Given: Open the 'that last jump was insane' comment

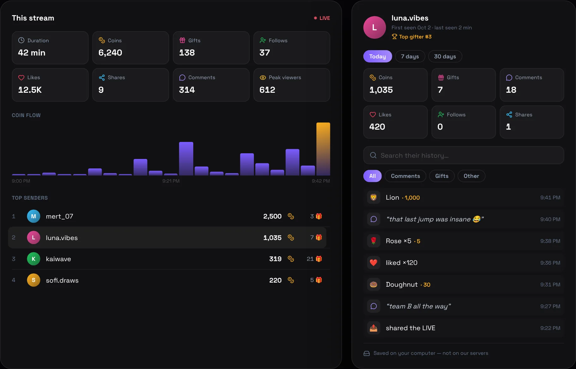Looking at the screenshot, I should click(464, 219).
